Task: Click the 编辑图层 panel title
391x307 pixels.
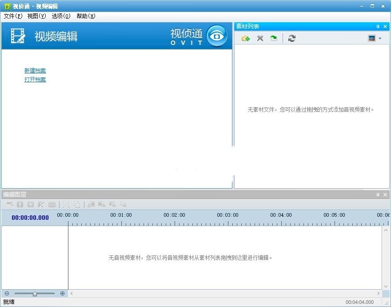Action: point(15,194)
